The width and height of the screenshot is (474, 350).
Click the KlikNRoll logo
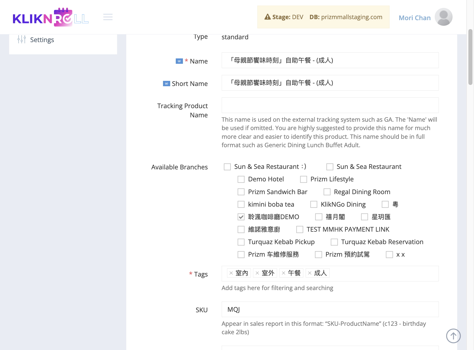point(51,17)
